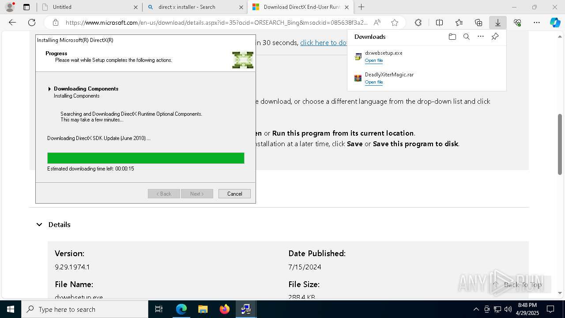Click the Next button in installer
565x318 pixels.
tap(197, 193)
